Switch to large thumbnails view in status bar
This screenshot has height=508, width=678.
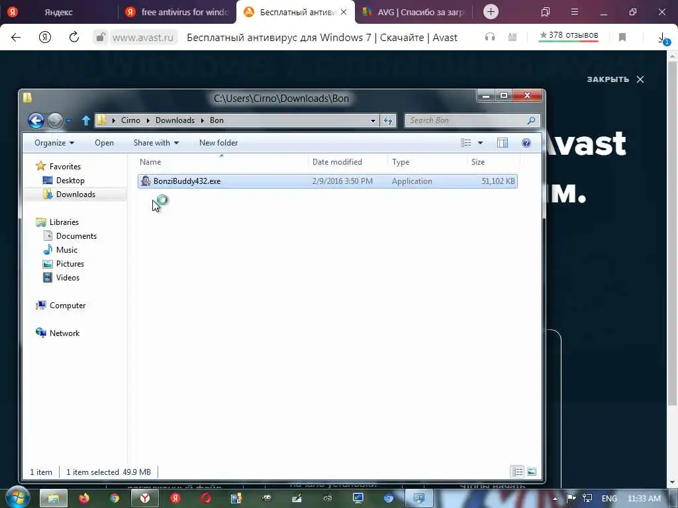coord(532,472)
